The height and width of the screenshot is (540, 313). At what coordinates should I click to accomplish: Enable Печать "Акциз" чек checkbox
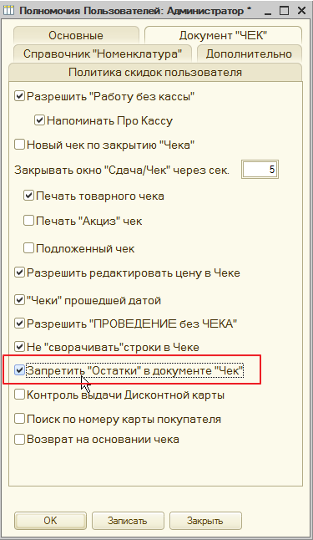(x=28, y=220)
